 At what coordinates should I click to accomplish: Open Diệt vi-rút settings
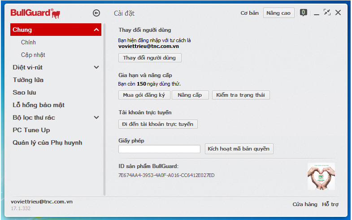click(x=28, y=67)
